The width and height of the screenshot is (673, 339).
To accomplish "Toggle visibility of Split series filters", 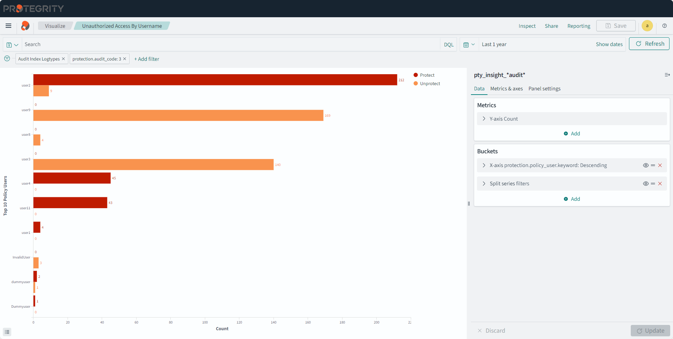I will click(646, 184).
